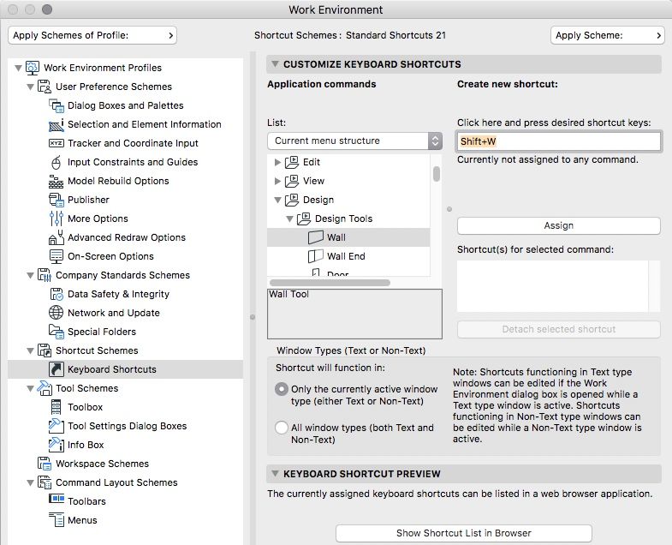Open the Current menu structure dropdown
The image size is (672, 545).
354,141
